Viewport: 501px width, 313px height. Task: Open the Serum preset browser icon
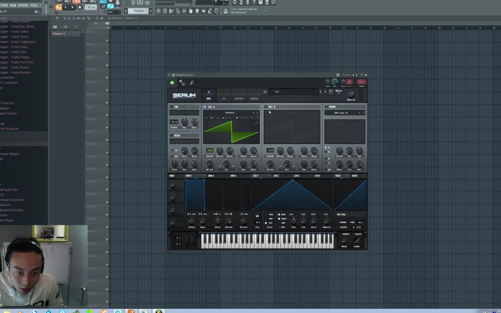(331, 92)
